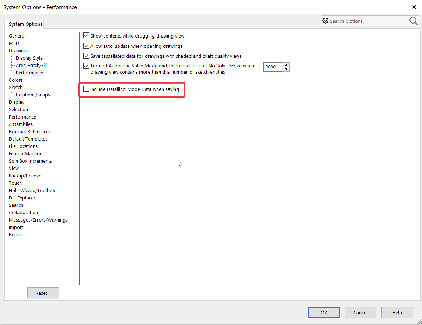Select Messages/Errors/Warnings option
The height and width of the screenshot is (325, 422).
(x=38, y=220)
